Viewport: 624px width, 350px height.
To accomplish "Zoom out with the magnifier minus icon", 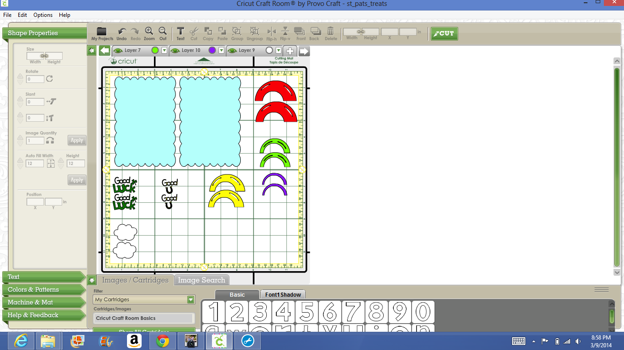I will pos(163,31).
